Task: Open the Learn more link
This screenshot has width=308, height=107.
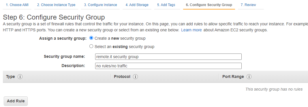Action: (x=191, y=30)
